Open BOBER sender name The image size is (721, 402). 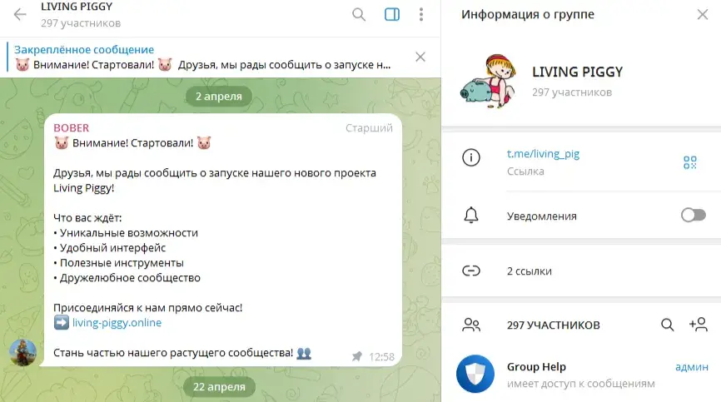(72, 127)
